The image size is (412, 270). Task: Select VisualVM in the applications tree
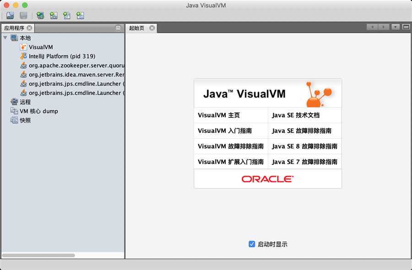(41, 47)
